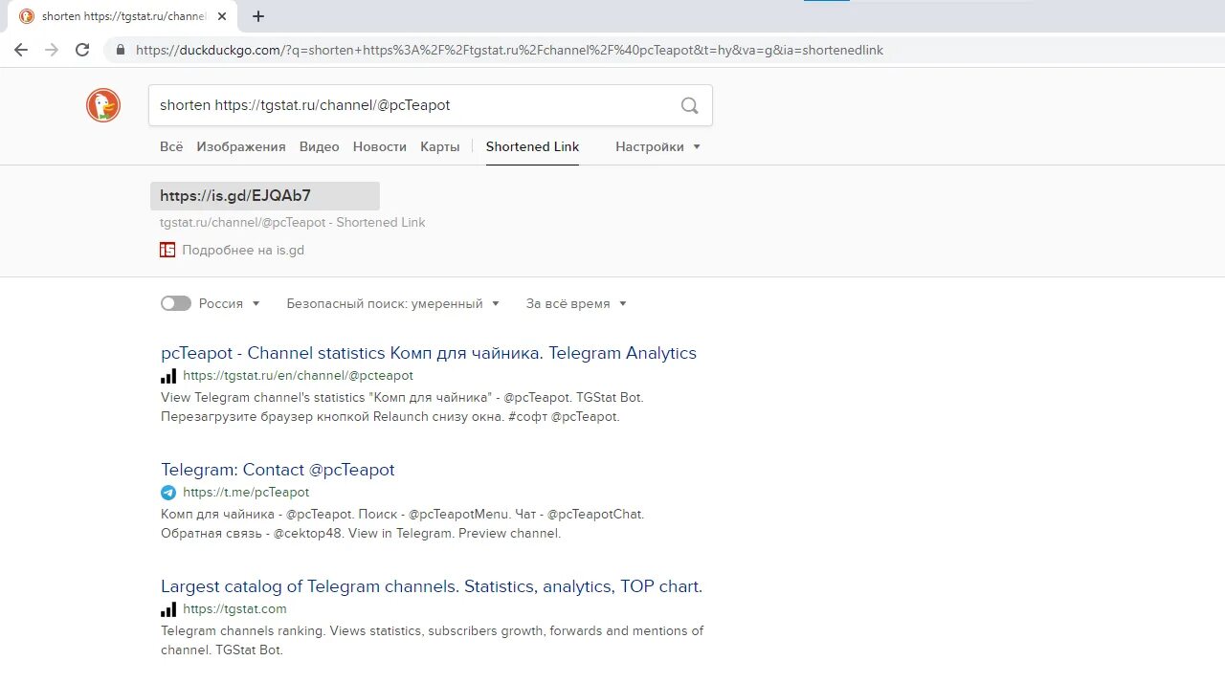Viewport: 1225px width, 683px height.
Task: Click the https://tgstat.com URL
Action: pyautogui.click(x=234, y=609)
